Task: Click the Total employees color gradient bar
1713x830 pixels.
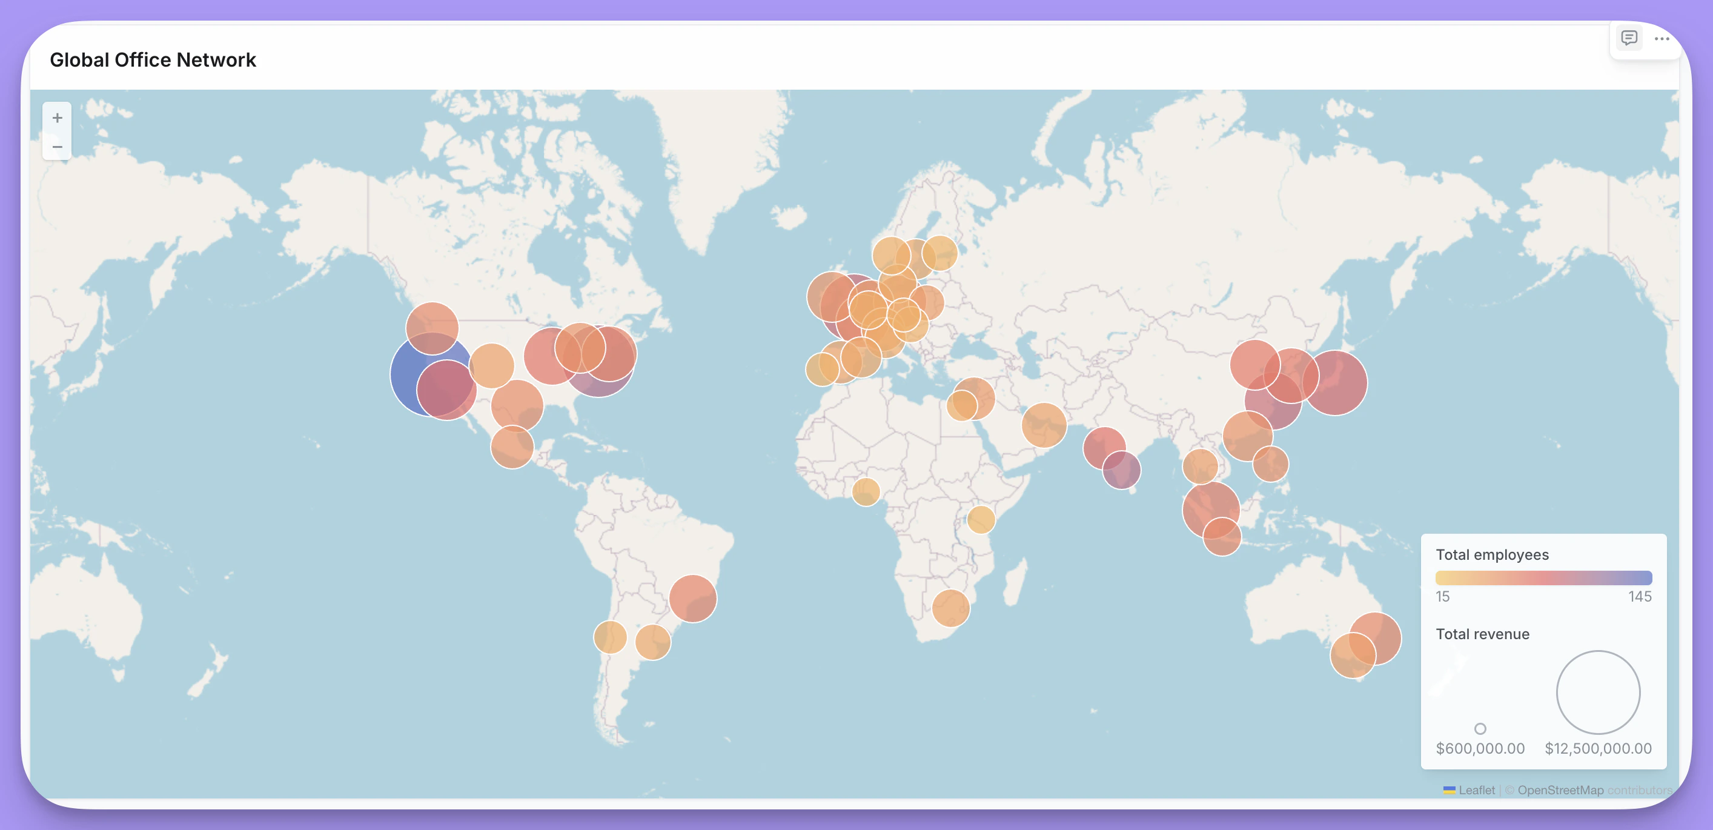Action: [1544, 577]
